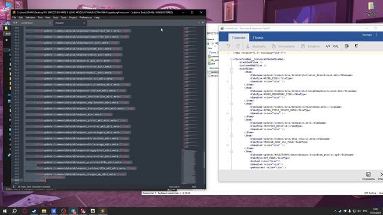This screenshot has width=383, height=215.
Task: Collapse Item fold marker with ExtraTitleUpdateData
Action: [x=231, y=104]
